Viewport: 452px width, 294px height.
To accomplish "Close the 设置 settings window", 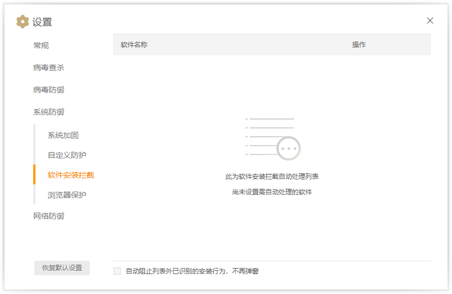I will click(x=430, y=20).
